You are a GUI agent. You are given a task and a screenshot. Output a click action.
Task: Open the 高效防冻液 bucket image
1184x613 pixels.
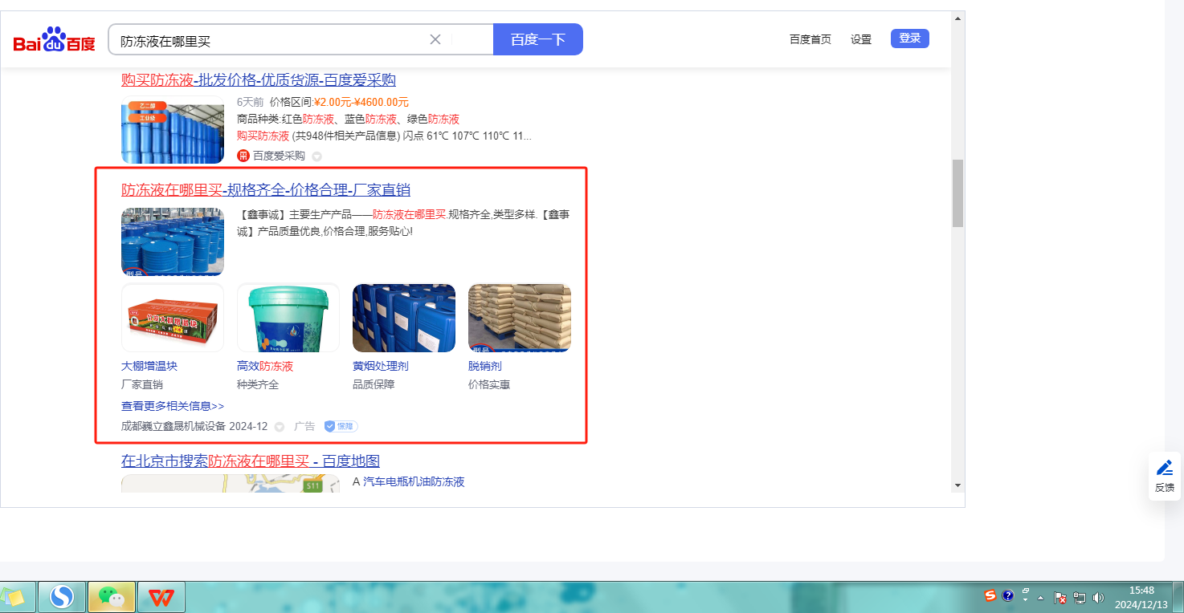(288, 318)
